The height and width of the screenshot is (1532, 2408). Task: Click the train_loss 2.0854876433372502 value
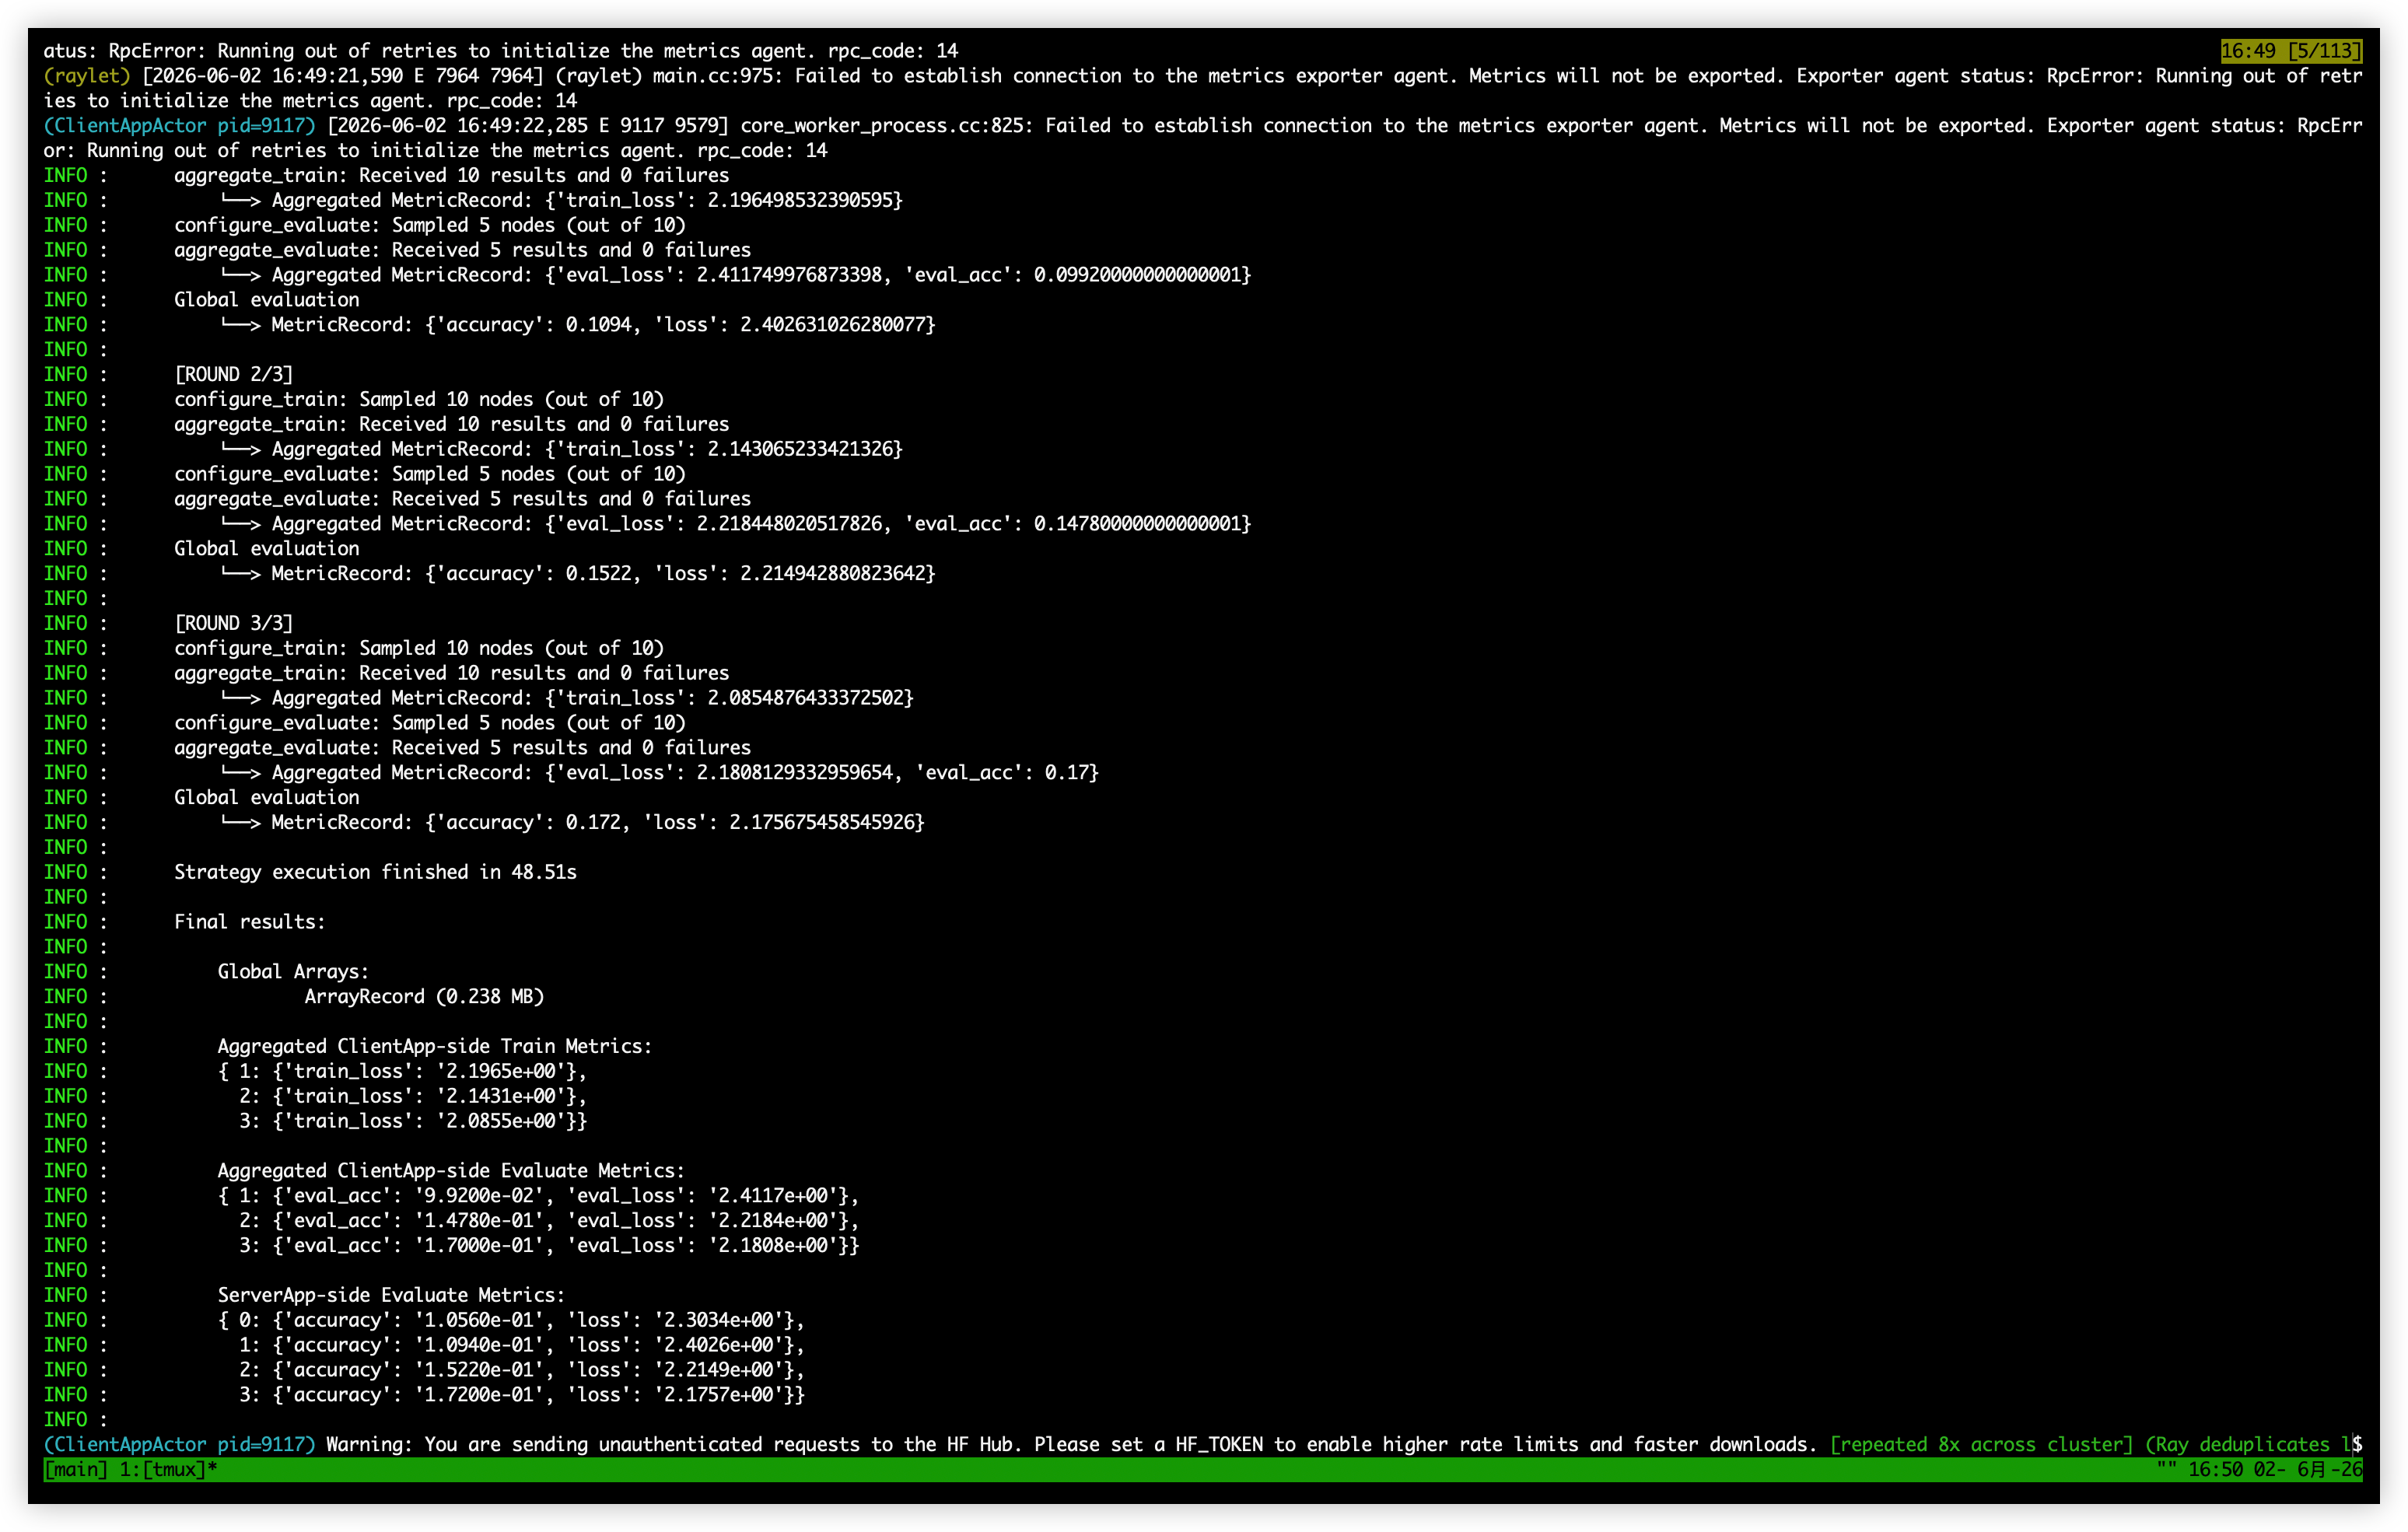point(805,698)
